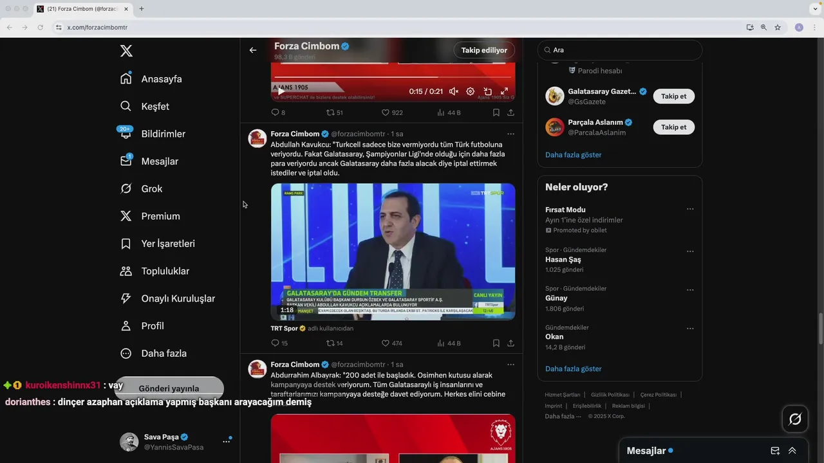Like the post with 474 likes

coord(392,343)
